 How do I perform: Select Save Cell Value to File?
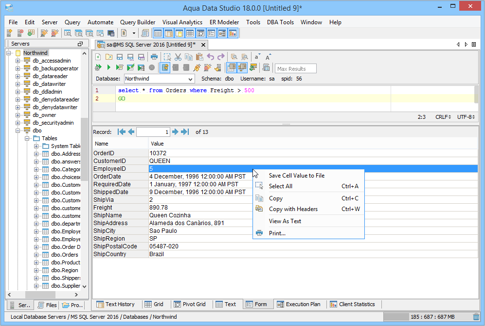coord(296,176)
